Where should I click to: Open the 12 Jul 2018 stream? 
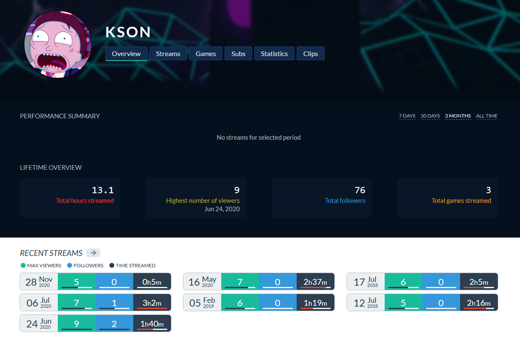tap(422, 302)
